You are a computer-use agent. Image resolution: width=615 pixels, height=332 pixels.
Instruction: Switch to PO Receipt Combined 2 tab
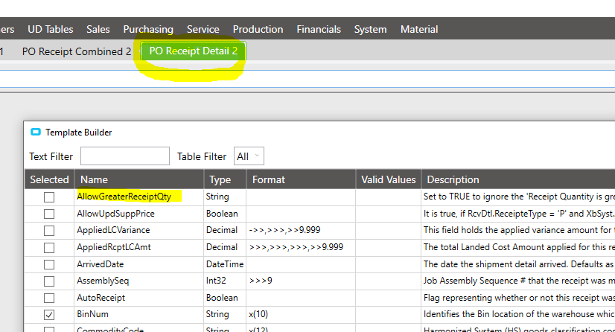coord(77,51)
